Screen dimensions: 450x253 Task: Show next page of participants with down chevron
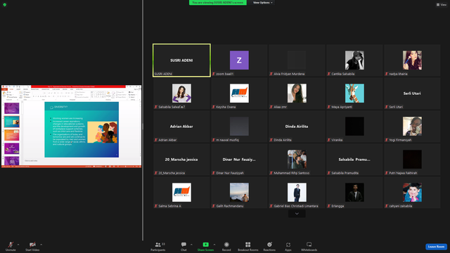[297, 214]
